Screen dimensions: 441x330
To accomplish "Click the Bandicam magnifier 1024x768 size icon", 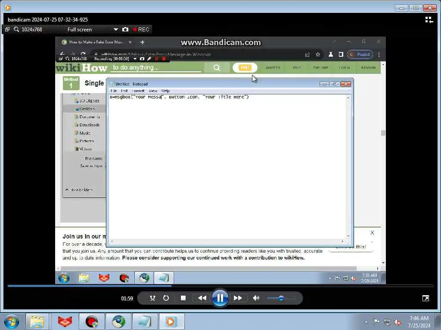I will click(x=16, y=29).
